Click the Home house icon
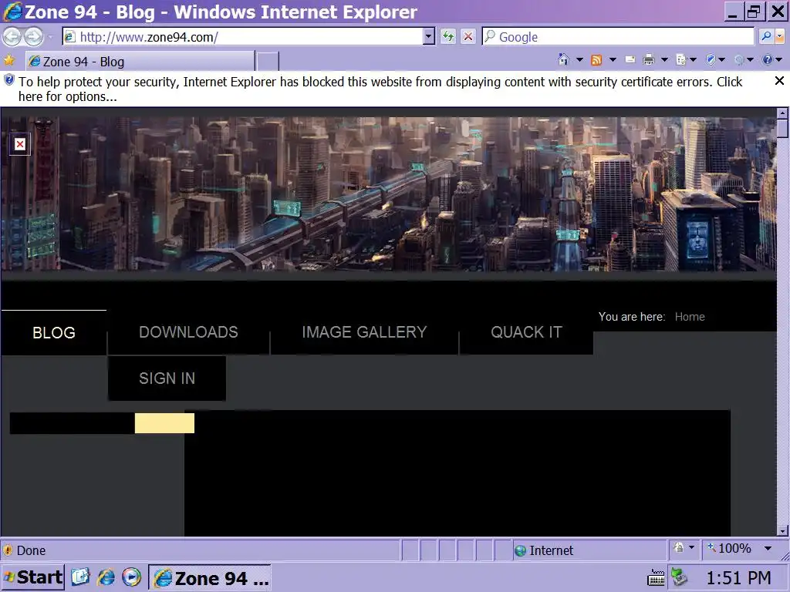790x592 pixels. [x=564, y=60]
